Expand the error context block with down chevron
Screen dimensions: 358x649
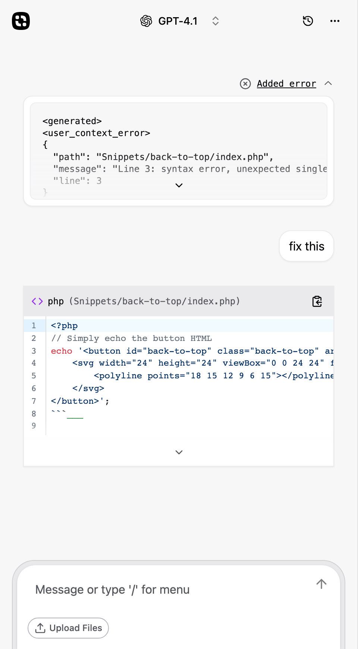179,185
